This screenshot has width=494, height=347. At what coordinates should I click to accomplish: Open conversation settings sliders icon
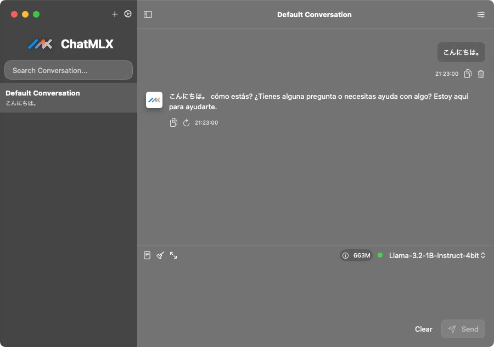coord(481,14)
